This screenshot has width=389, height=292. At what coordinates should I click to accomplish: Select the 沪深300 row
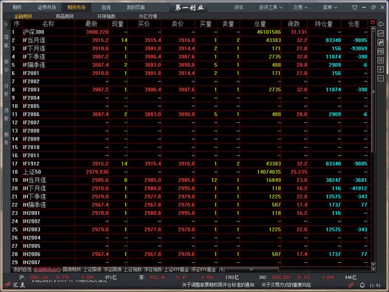(191, 32)
